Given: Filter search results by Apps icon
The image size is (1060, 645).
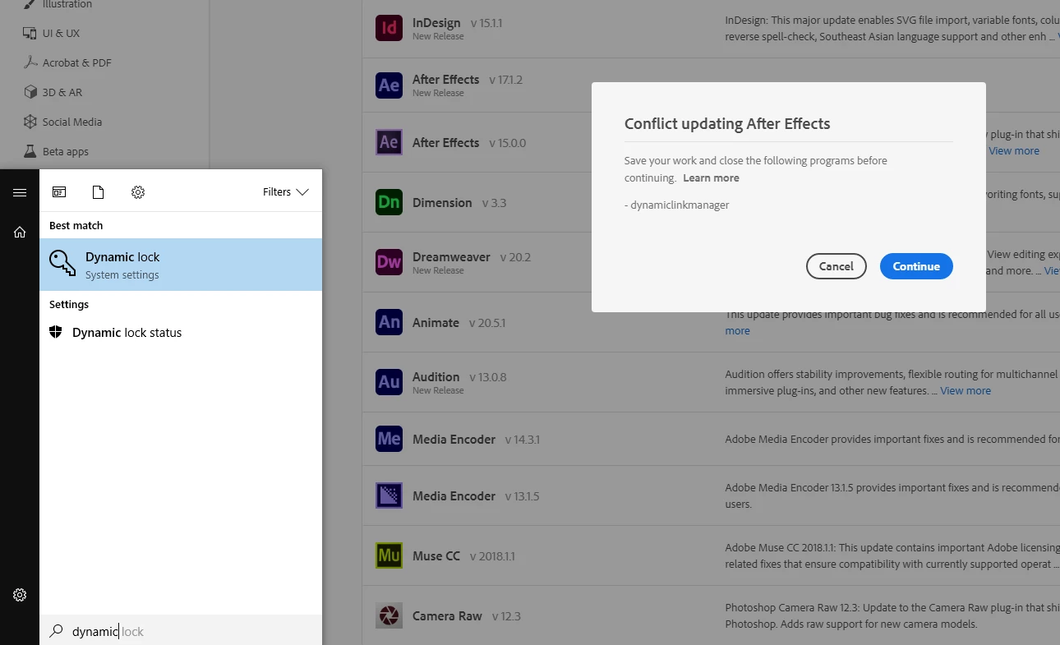Looking at the screenshot, I should click(x=59, y=192).
